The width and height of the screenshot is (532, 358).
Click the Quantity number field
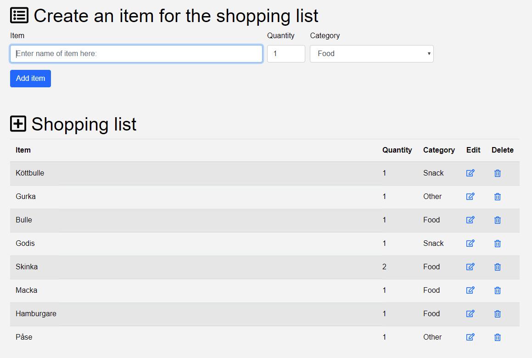286,54
